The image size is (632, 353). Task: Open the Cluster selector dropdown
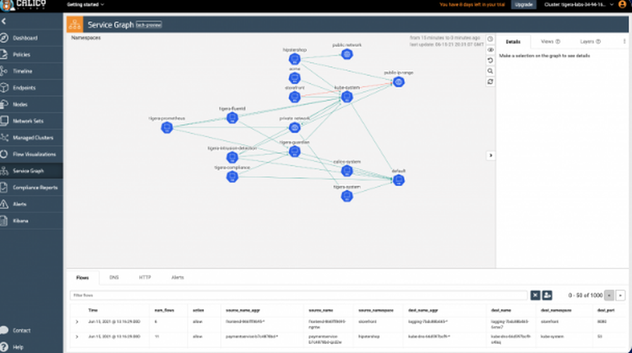click(x=579, y=4)
